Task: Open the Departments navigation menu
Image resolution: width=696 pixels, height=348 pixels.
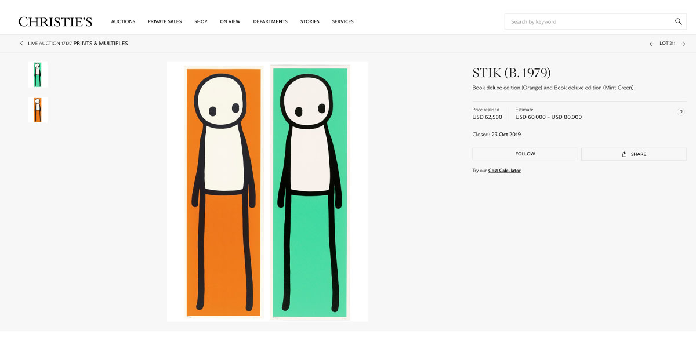Action: pyautogui.click(x=270, y=21)
